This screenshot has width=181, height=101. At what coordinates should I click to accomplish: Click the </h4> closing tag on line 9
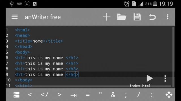(72, 75)
